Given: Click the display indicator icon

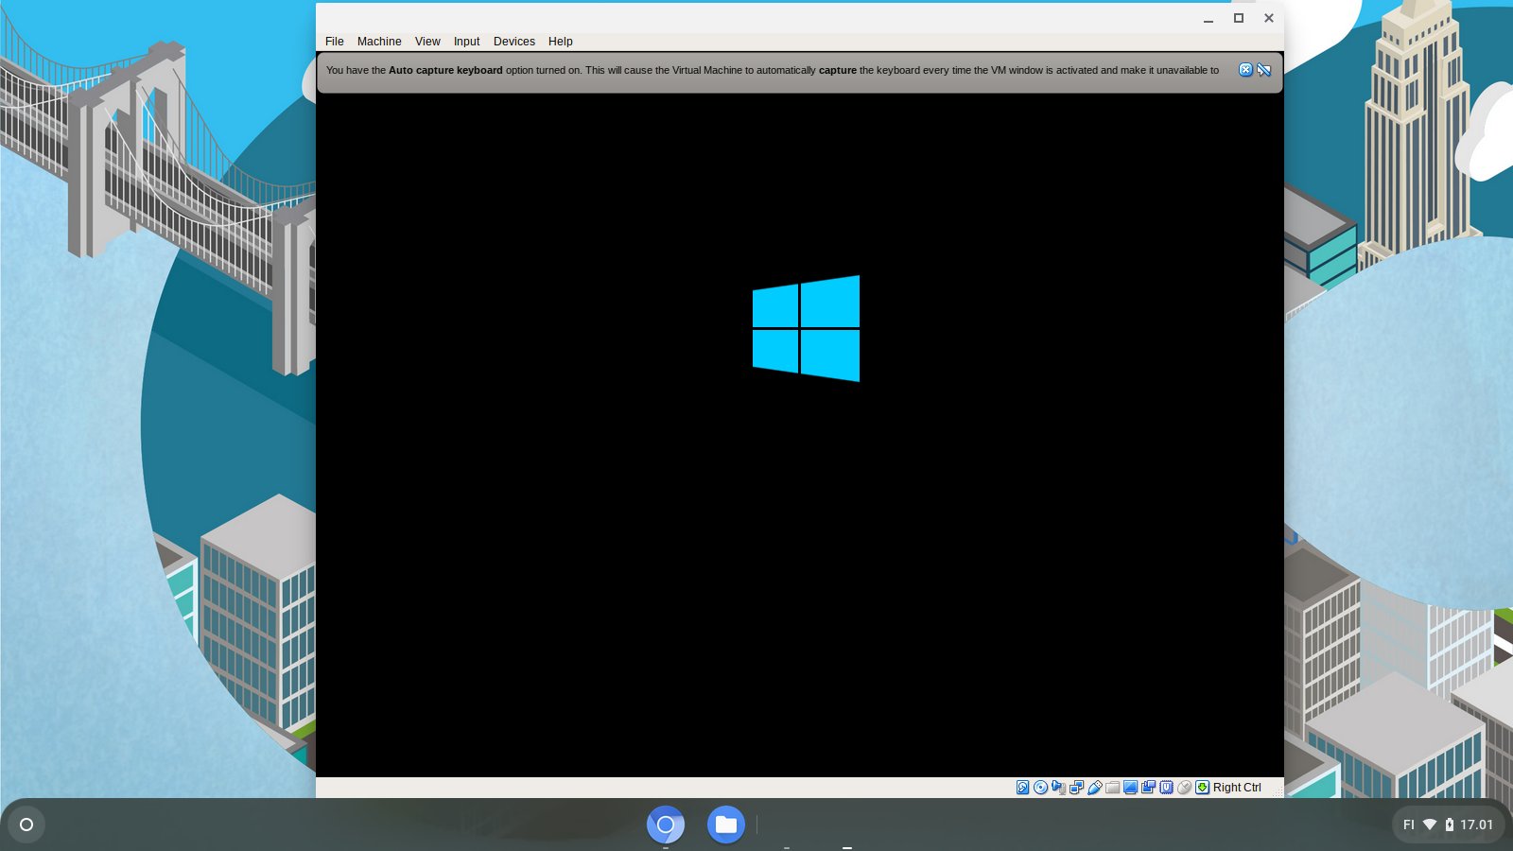Looking at the screenshot, I should [1130, 787].
